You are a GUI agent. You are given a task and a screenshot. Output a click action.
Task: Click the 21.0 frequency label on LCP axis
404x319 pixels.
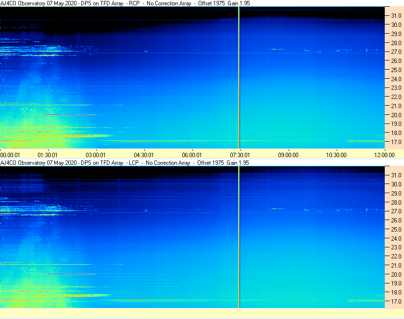[x=396, y=265]
